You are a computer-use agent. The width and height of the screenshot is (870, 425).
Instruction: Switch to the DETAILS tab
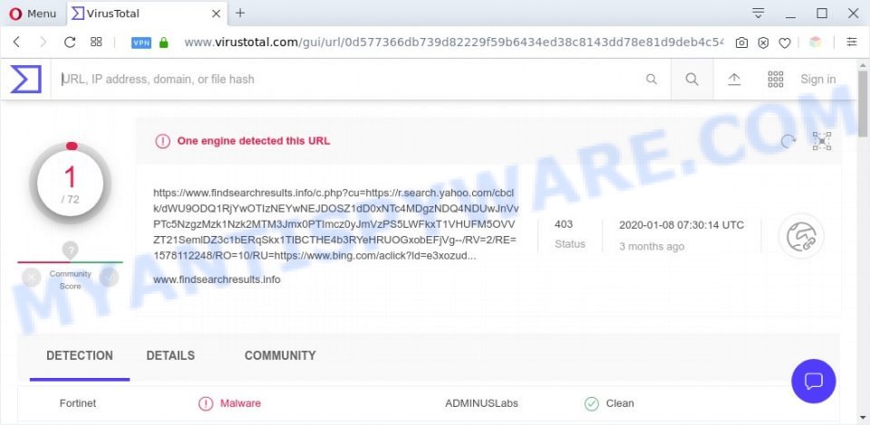click(170, 355)
